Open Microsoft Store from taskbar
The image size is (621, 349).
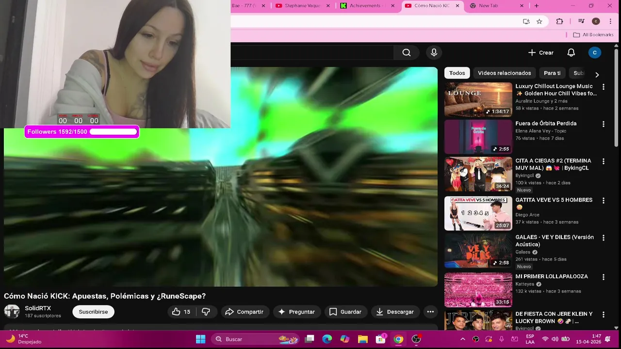click(380, 339)
